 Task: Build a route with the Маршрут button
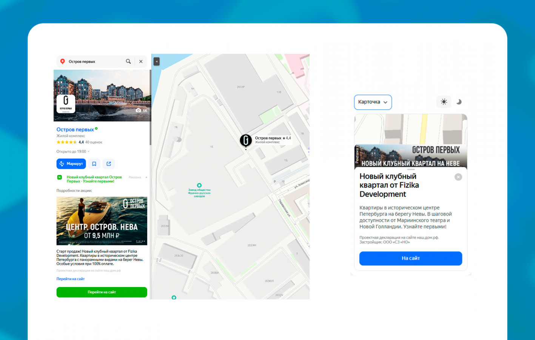[x=71, y=164]
